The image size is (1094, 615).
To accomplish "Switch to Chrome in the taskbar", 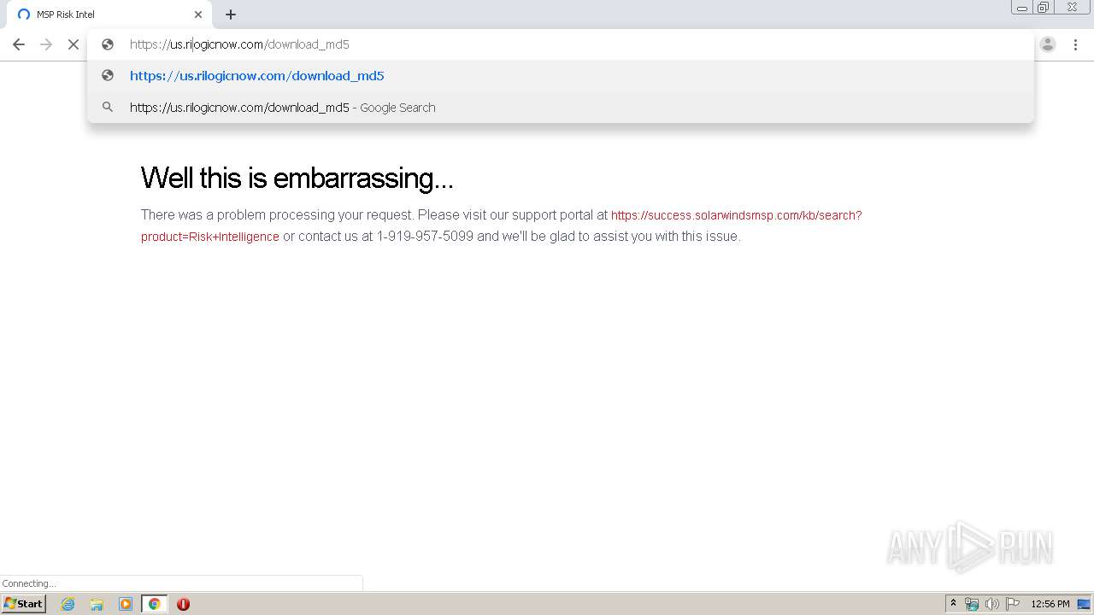I will point(154,604).
